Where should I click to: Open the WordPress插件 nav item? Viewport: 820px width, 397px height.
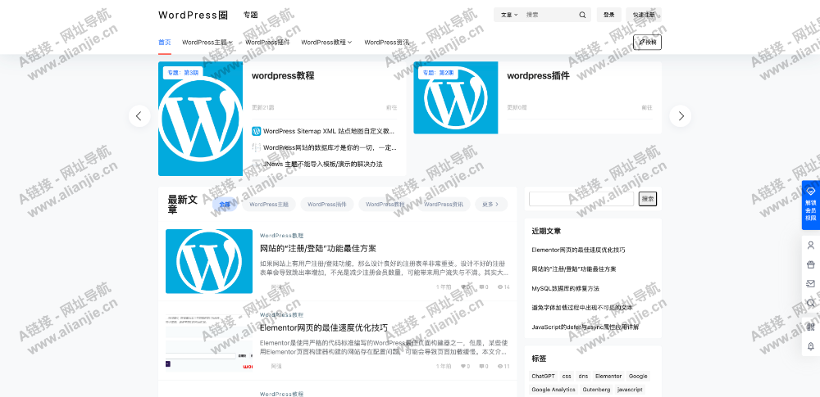267,43
